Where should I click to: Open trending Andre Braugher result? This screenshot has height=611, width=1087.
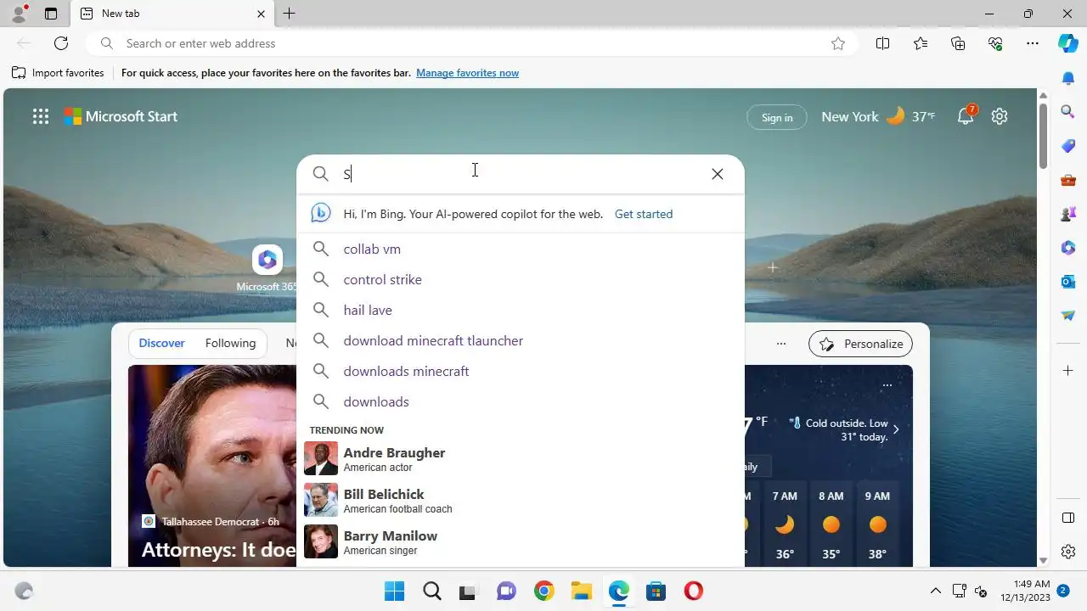click(520, 459)
